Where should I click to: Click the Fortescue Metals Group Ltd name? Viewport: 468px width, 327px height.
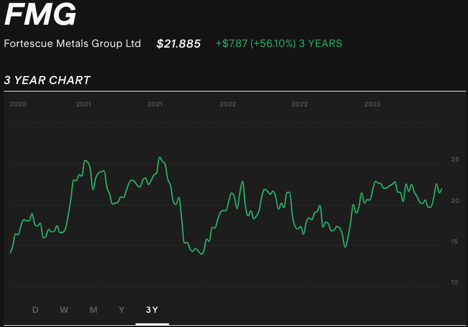72,44
